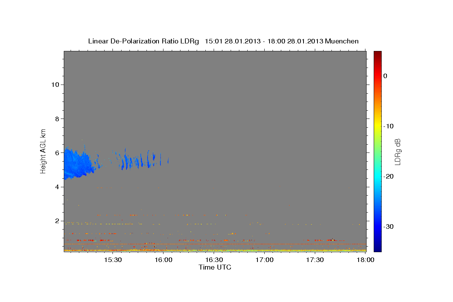Screen dimensions: 453x302
Task: Click the colorbar value -30
Action: click(388, 227)
